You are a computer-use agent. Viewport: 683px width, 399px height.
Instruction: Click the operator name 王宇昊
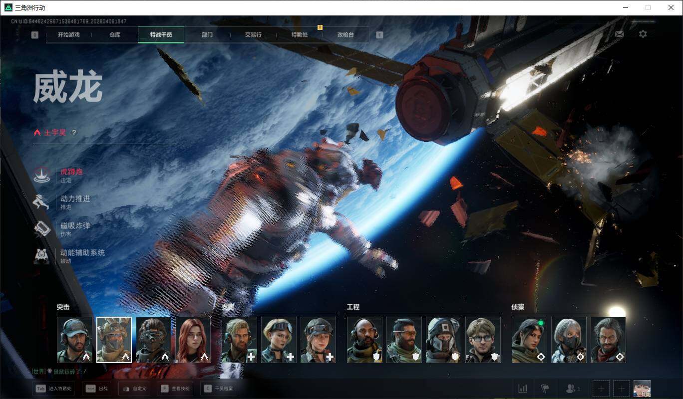coord(55,133)
